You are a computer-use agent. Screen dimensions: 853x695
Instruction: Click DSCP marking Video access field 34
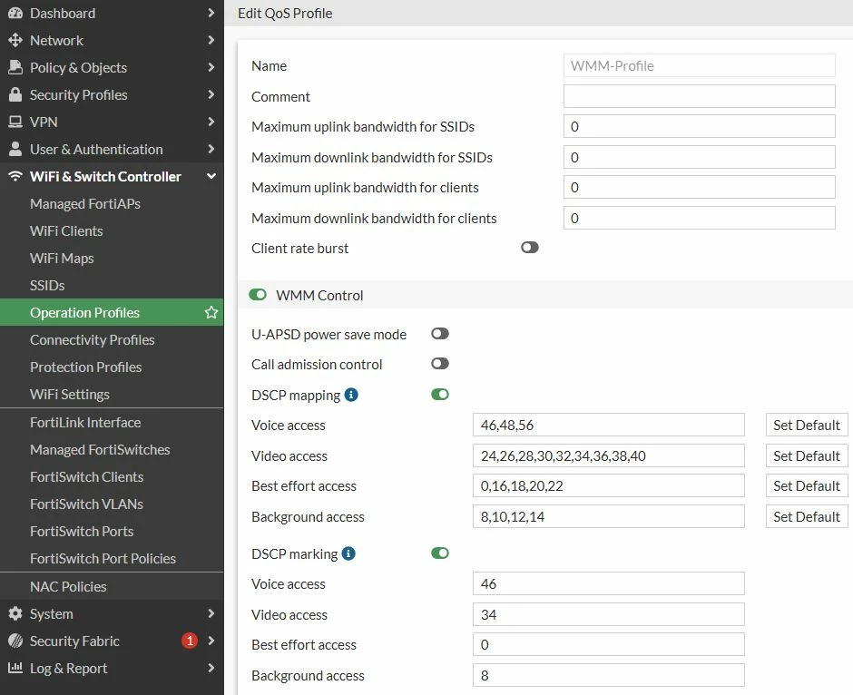pos(609,614)
